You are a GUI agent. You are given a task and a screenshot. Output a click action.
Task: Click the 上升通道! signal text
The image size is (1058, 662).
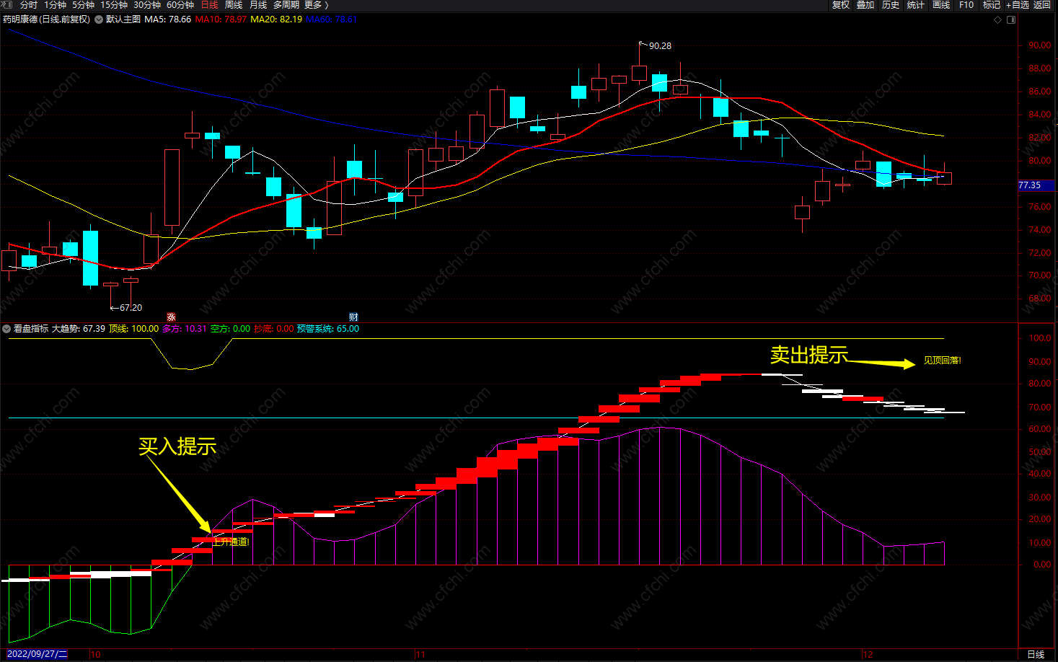[x=231, y=542]
